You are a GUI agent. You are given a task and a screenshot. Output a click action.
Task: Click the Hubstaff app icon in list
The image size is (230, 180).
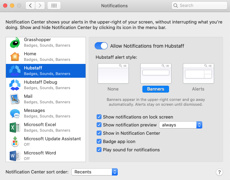tap(15, 71)
